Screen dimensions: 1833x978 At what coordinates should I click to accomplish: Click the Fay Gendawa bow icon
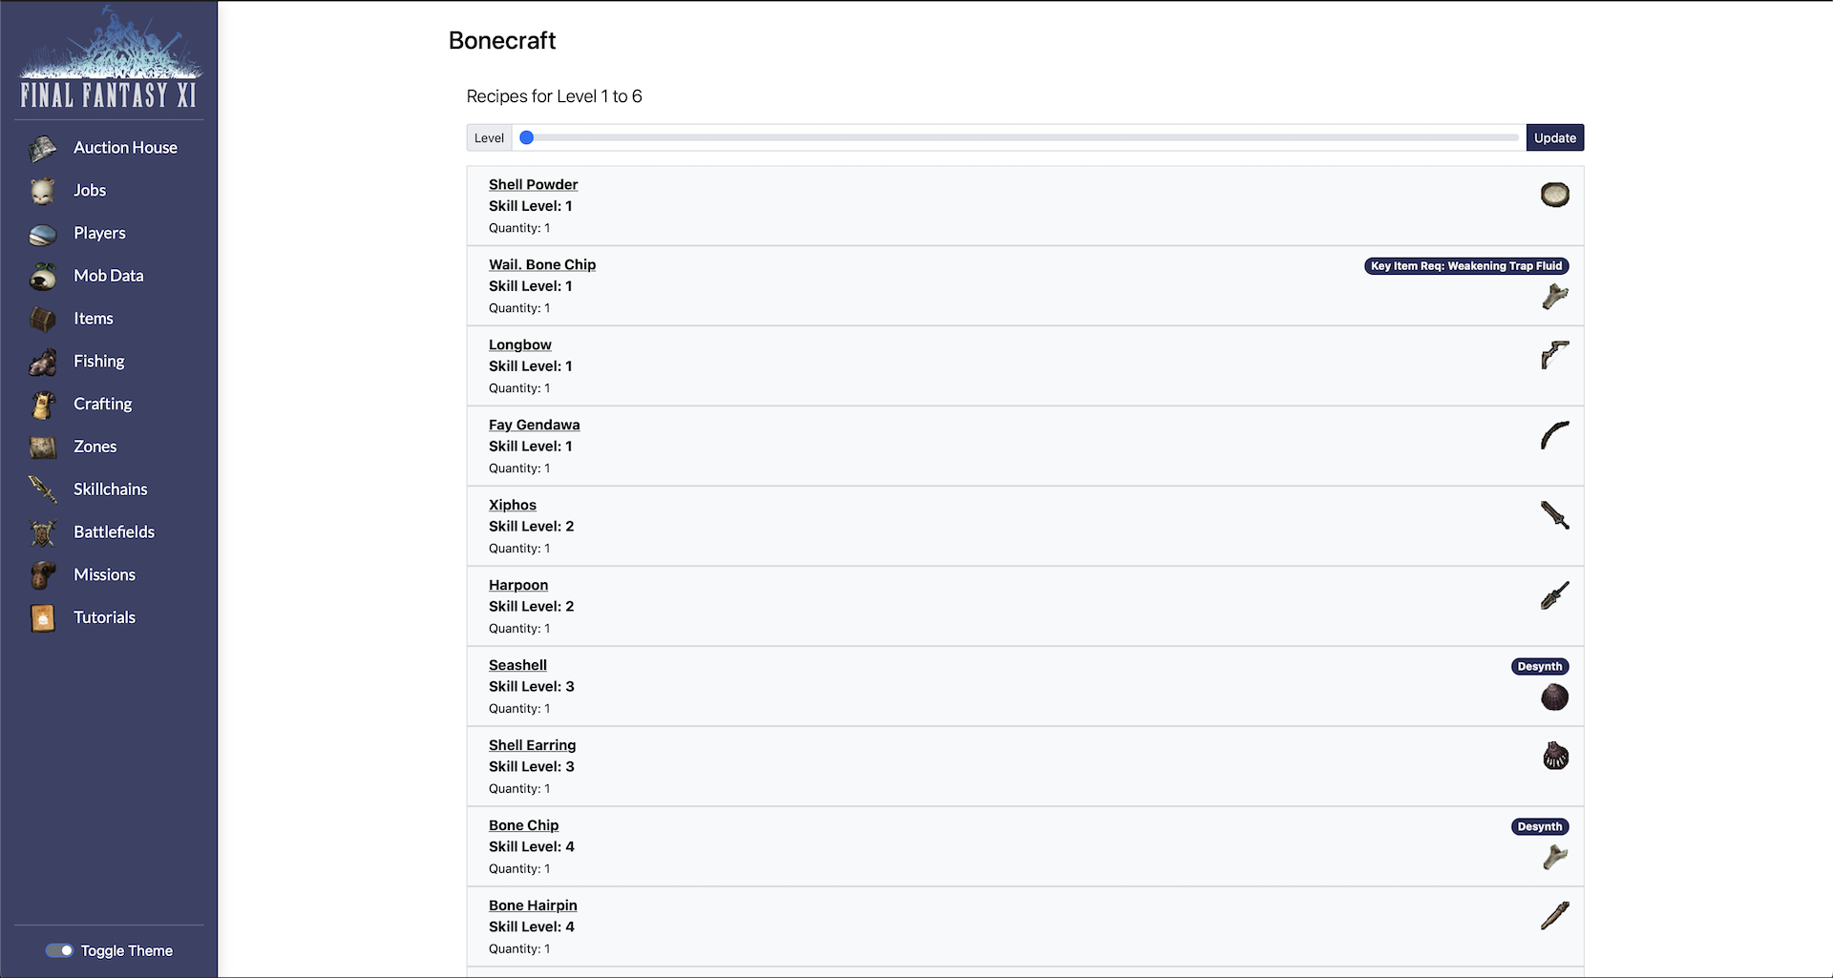pyautogui.click(x=1554, y=435)
